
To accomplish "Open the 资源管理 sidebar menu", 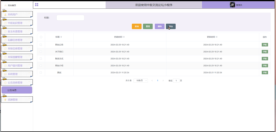I will [x=17, y=100].
